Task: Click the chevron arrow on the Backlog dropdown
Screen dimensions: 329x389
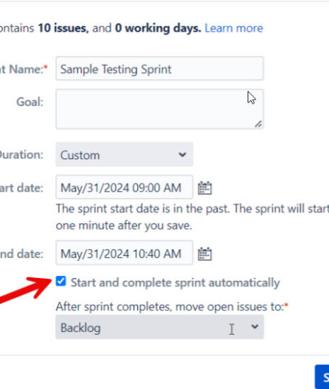Action: pyautogui.click(x=255, y=327)
